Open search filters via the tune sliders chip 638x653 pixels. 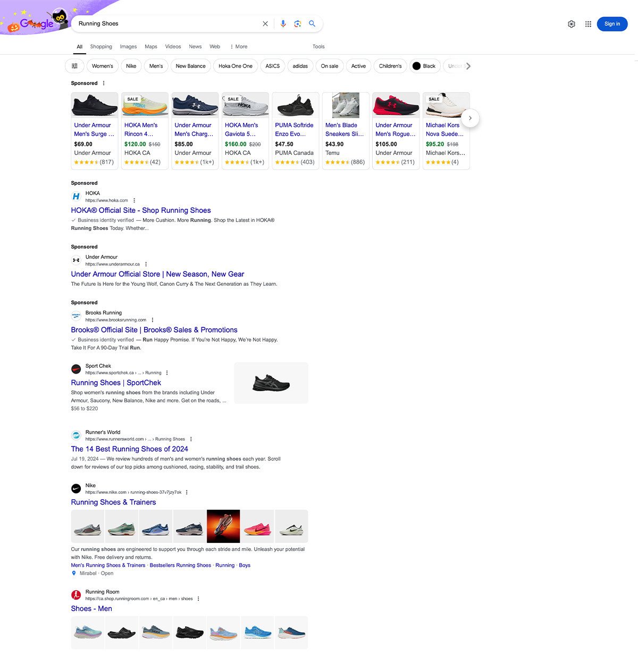point(74,65)
